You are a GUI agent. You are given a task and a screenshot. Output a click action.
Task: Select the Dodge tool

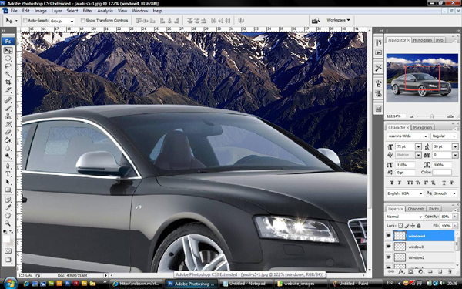coord(8,156)
